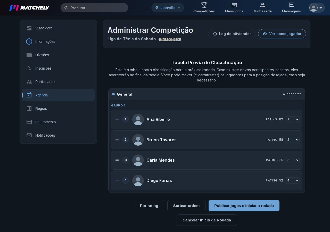The height and width of the screenshot is (232, 330).
Task: Open Competições trophy icon
Action: tap(204, 5)
